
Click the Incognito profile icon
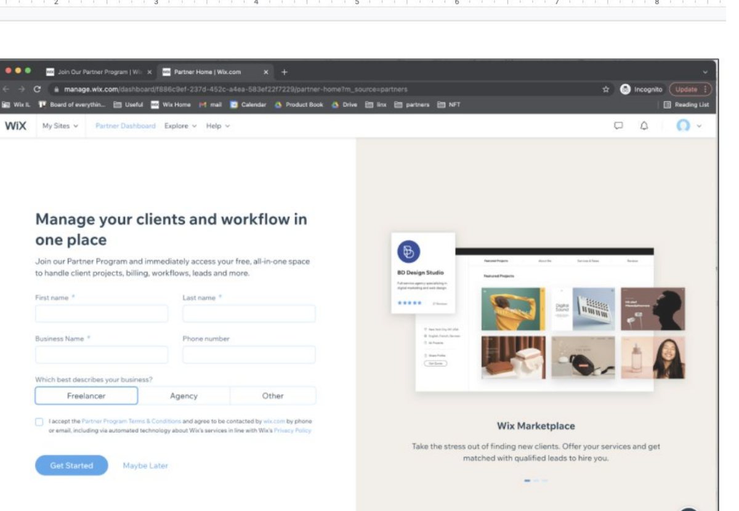click(625, 89)
